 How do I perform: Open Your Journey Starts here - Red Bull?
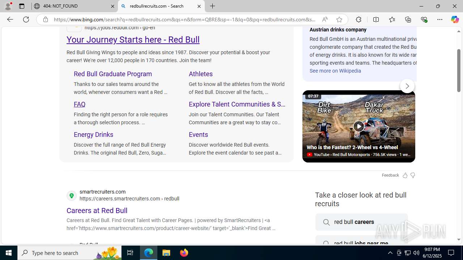[133, 39]
